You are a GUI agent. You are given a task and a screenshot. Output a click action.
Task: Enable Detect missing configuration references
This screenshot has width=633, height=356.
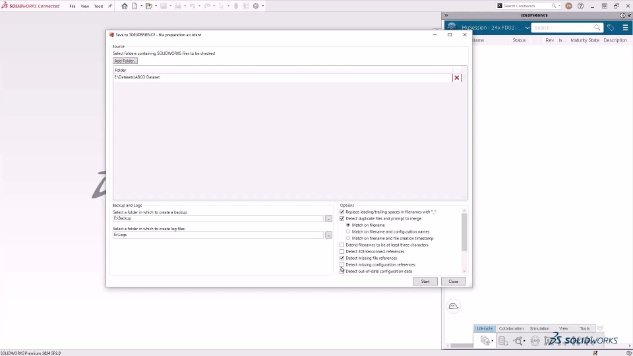tap(342, 265)
